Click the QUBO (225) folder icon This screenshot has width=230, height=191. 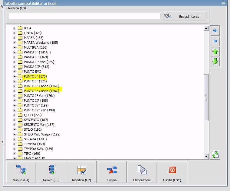tap(20, 115)
